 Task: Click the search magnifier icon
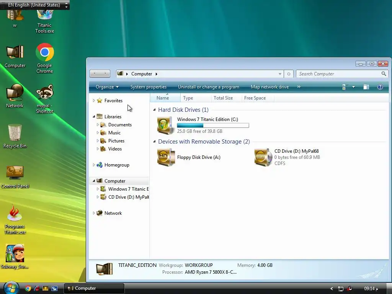point(384,74)
